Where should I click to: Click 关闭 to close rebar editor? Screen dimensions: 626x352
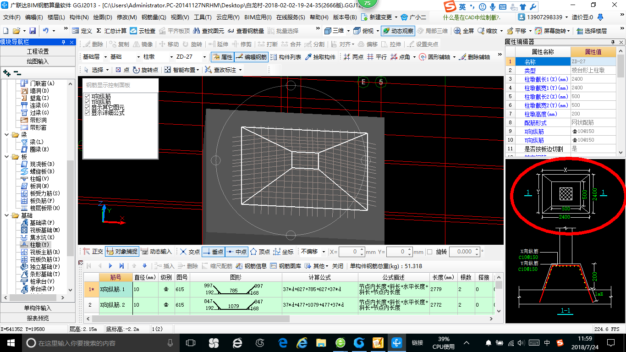point(338,266)
